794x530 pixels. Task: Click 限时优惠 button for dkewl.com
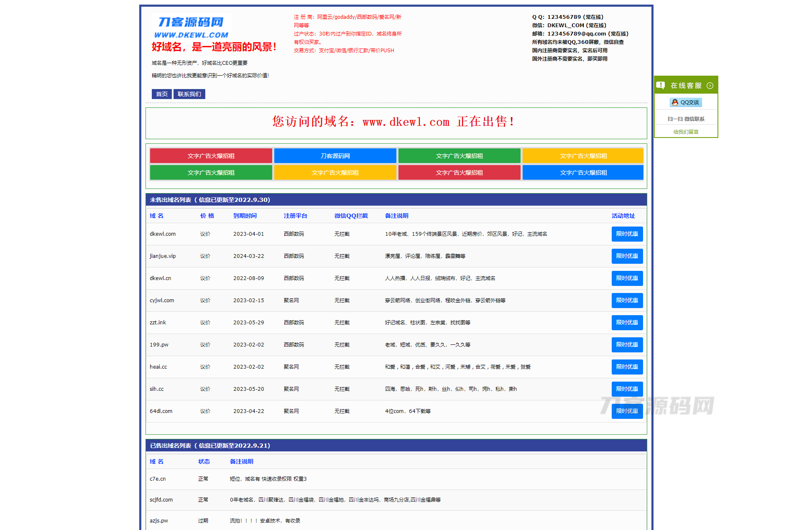[x=627, y=234]
